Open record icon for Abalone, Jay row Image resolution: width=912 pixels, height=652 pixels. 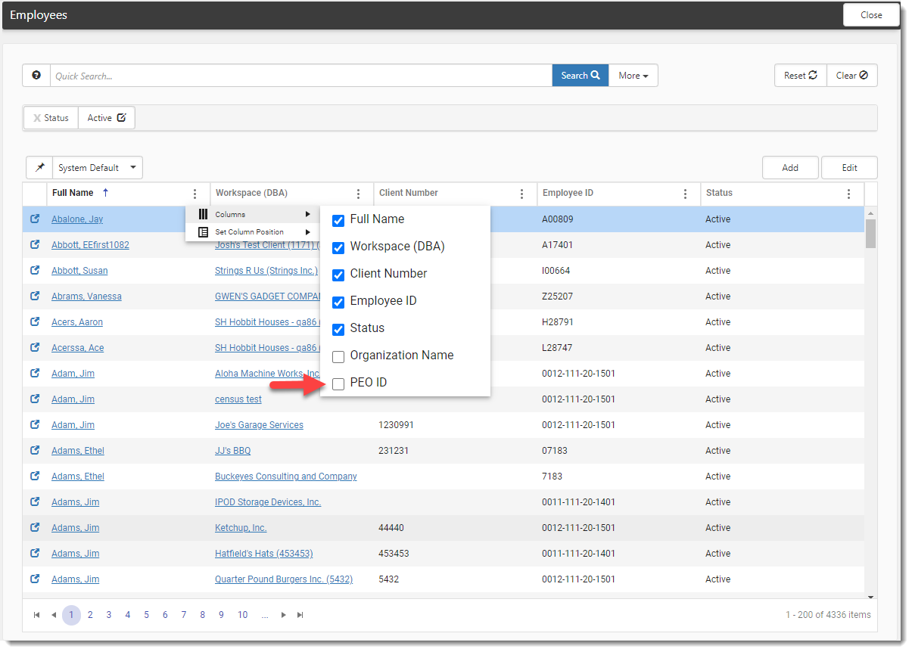(35, 219)
